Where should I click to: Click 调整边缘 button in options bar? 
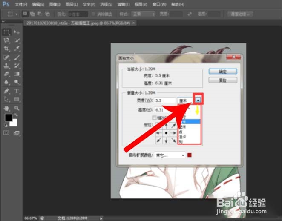240,14
